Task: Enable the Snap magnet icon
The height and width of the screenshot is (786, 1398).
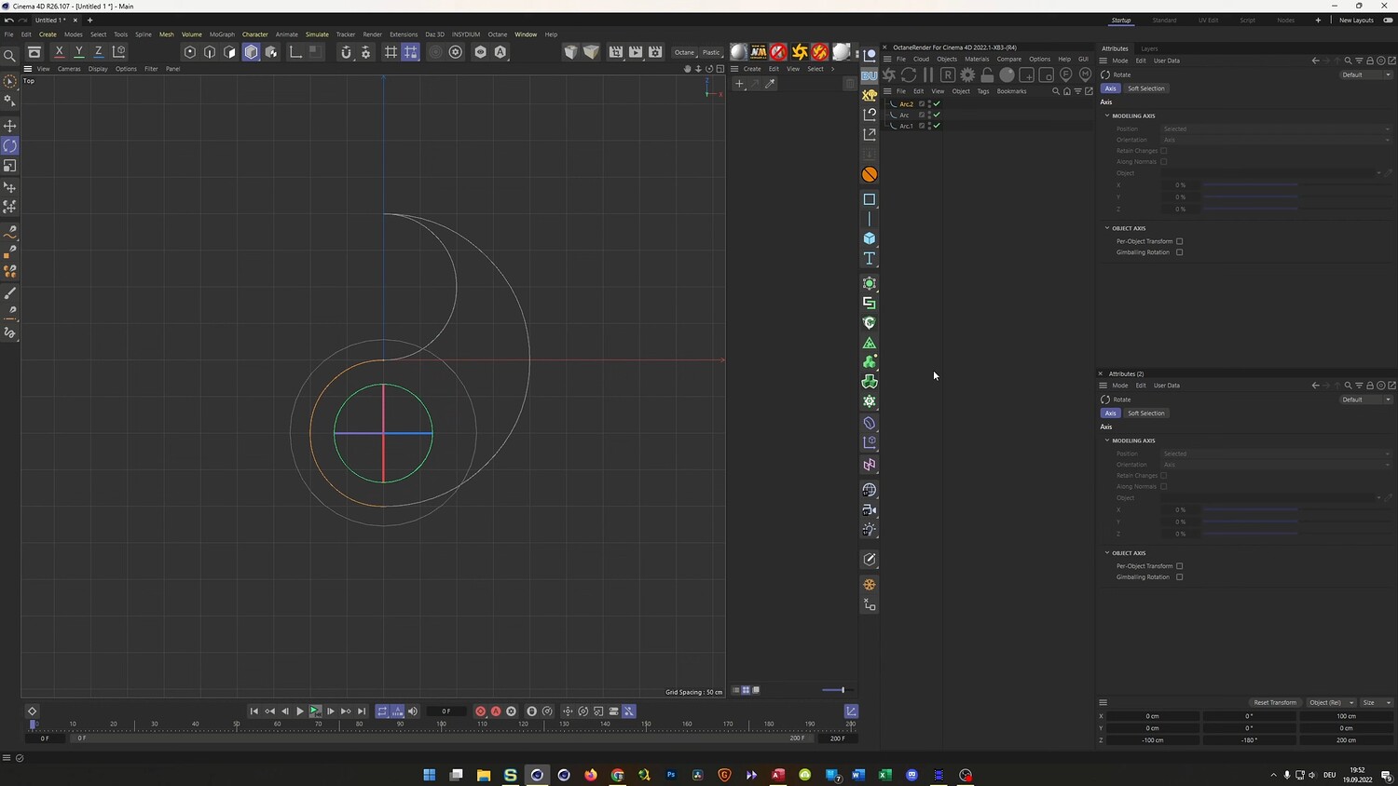Action: click(x=346, y=52)
